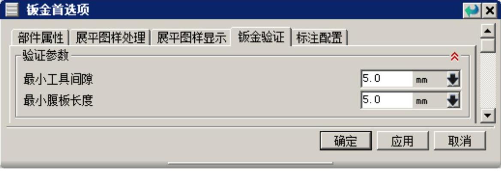Click the reset arrow icon in title bar
The width and height of the screenshot is (501, 171).
472,11
